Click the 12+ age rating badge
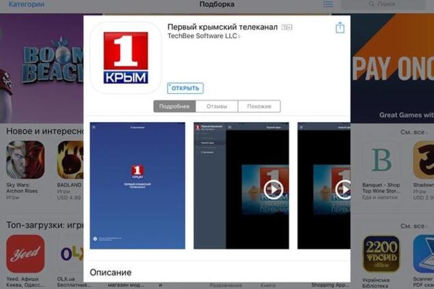 tap(287, 27)
